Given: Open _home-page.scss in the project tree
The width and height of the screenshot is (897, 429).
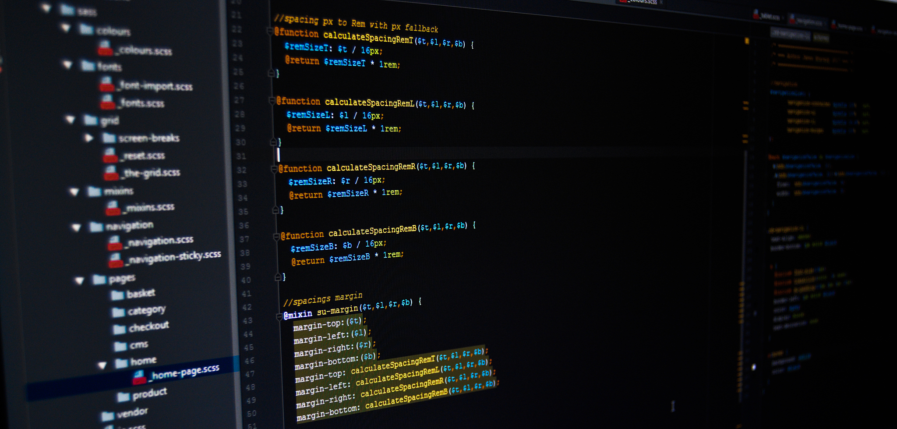Looking at the screenshot, I should [x=185, y=372].
